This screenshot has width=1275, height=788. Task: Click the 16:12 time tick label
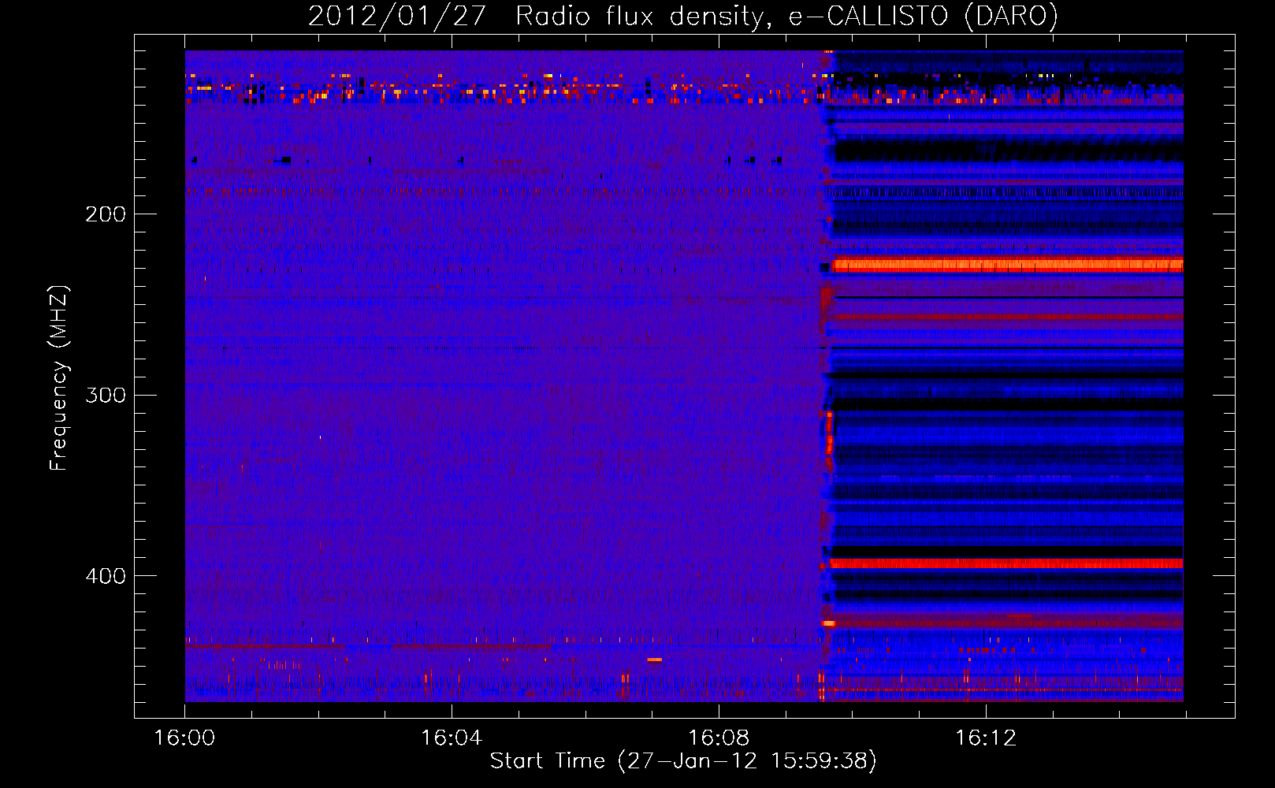point(986,738)
